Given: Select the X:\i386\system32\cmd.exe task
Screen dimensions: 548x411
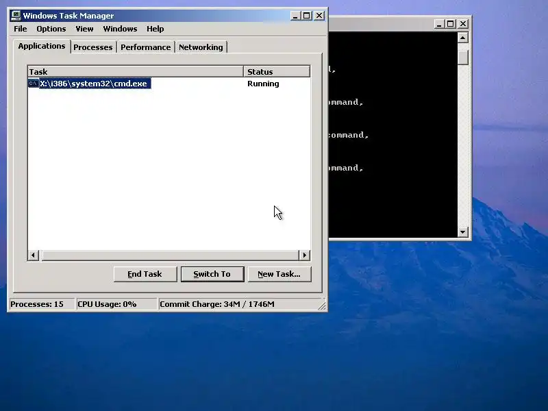Looking at the screenshot, I should coord(95,84).
